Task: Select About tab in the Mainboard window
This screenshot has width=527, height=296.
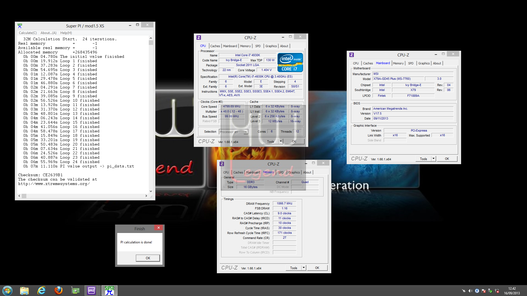Action: [437, 63]
